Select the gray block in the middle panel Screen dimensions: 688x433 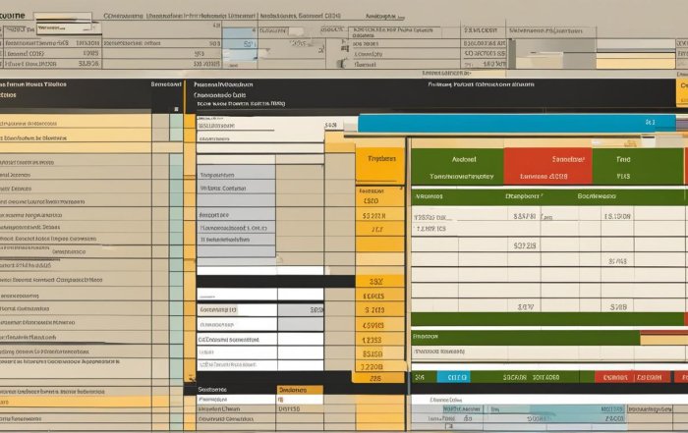click(236, 185)
